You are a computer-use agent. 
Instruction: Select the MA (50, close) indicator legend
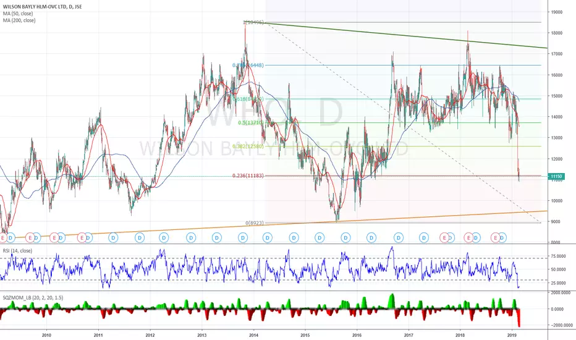click(x=18, y=14)
